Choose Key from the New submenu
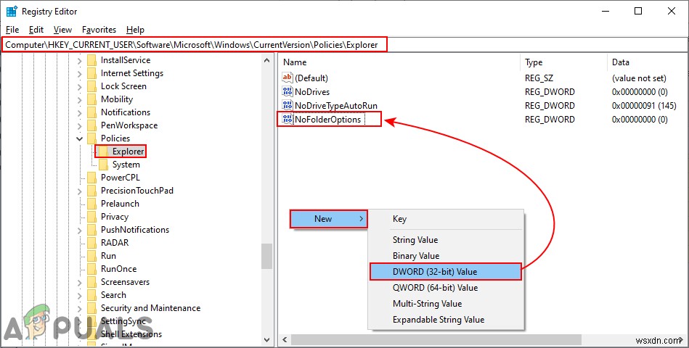 446,219
